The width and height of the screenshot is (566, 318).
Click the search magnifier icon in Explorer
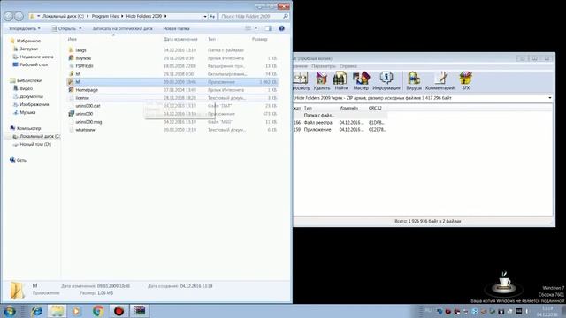coord(286,16)
